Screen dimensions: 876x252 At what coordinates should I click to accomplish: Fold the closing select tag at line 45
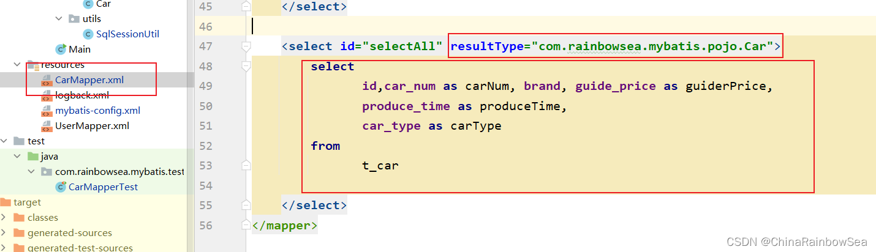[x=246, y=7]
